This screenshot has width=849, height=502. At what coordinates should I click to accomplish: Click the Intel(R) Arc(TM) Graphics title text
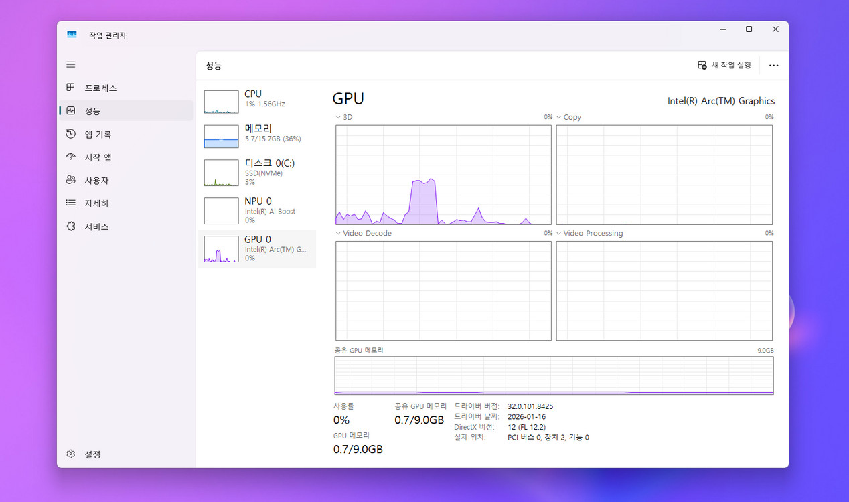pos(721,101)
